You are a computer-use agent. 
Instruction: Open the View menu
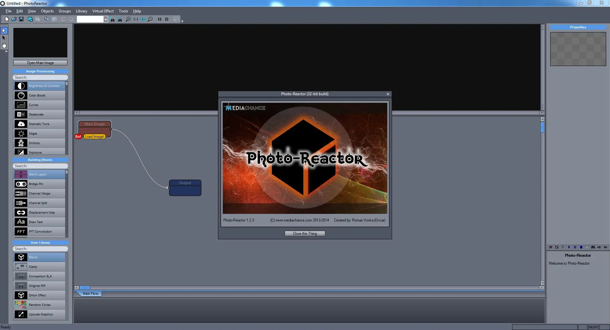pos(32,11)
